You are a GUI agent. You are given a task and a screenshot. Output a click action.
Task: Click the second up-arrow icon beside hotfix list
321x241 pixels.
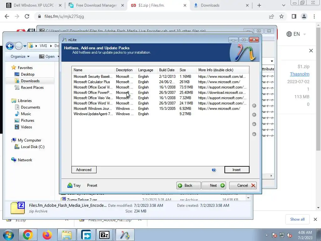[254, 115]
